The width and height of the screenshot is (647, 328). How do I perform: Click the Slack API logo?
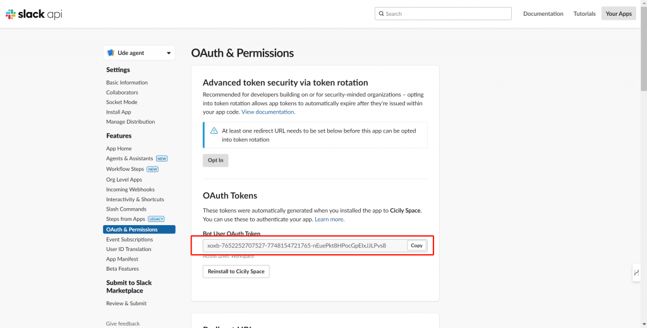point(34,14)
